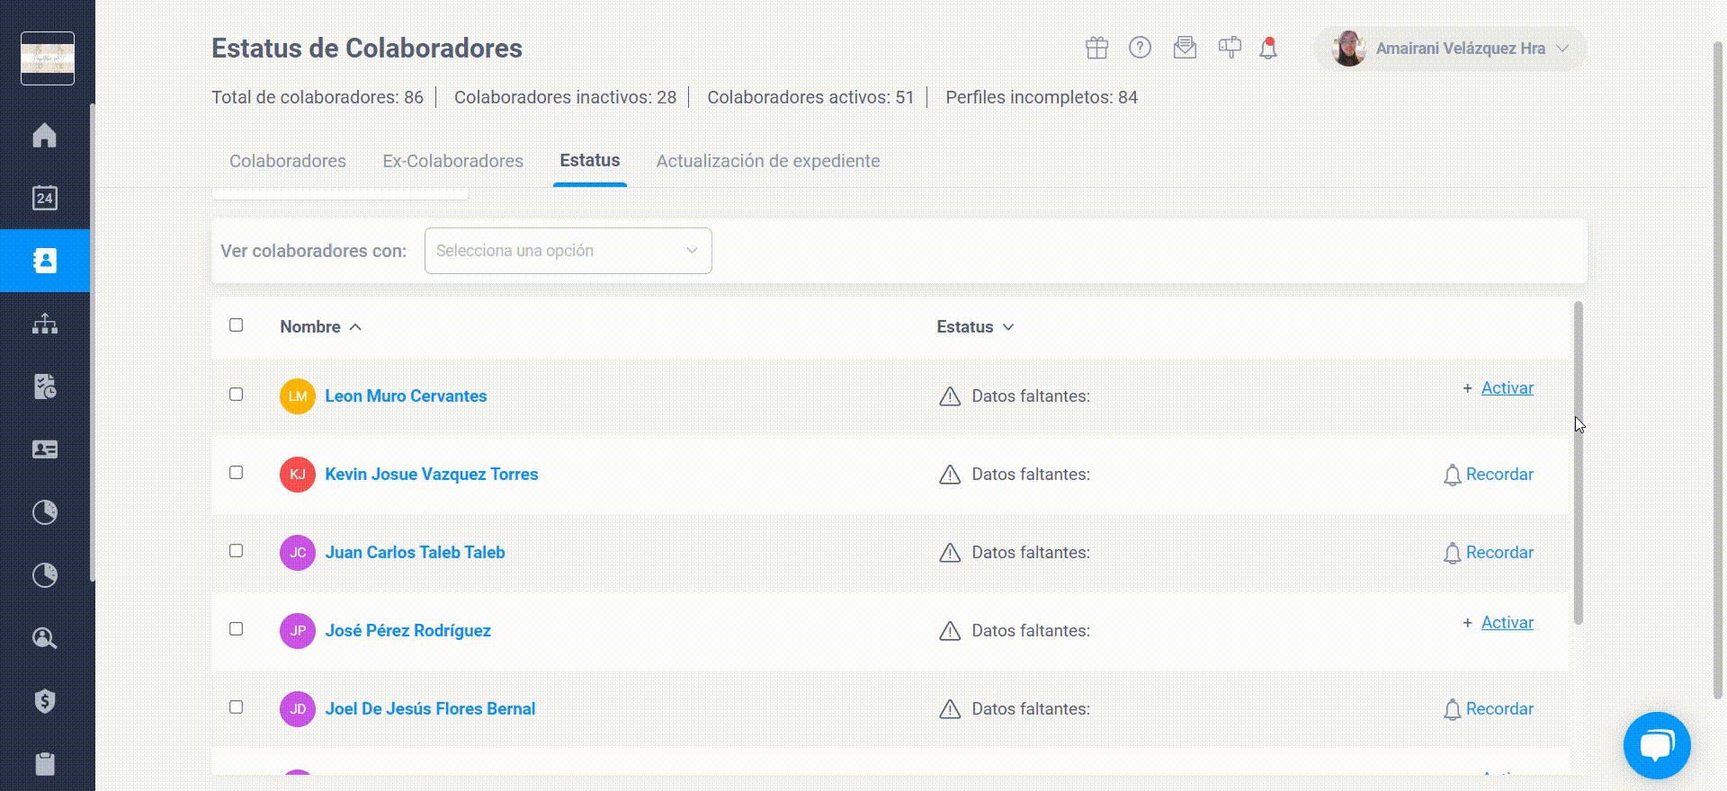Open the shield dollar icon in sidebar
The height and width of the screenshot is (791, 1727).
coord(44,701)
